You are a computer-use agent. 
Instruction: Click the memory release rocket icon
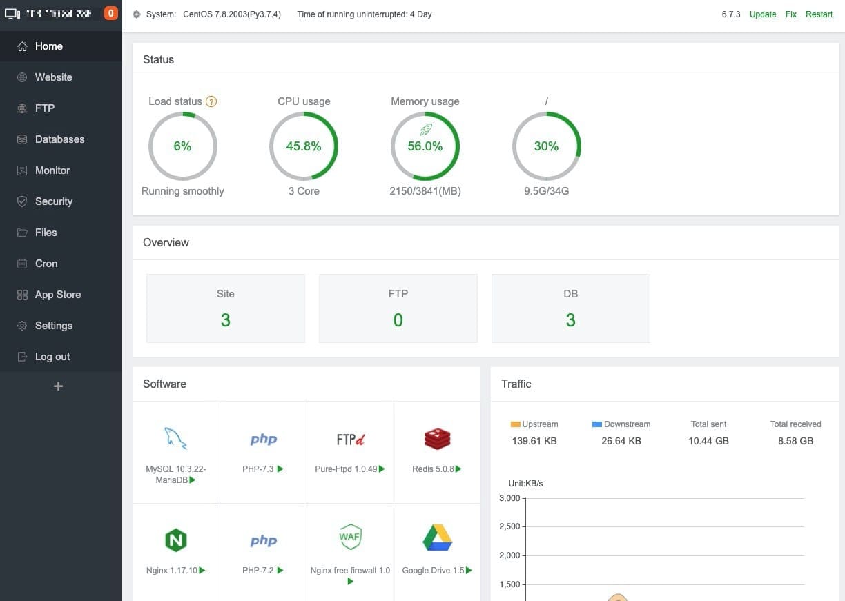click(425, 129)
